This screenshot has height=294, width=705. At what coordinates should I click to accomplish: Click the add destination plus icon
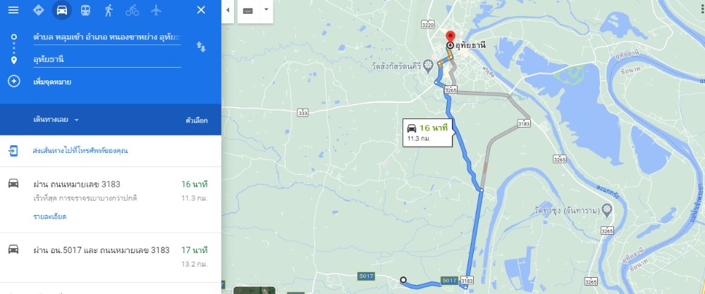(x=14, y=81)
